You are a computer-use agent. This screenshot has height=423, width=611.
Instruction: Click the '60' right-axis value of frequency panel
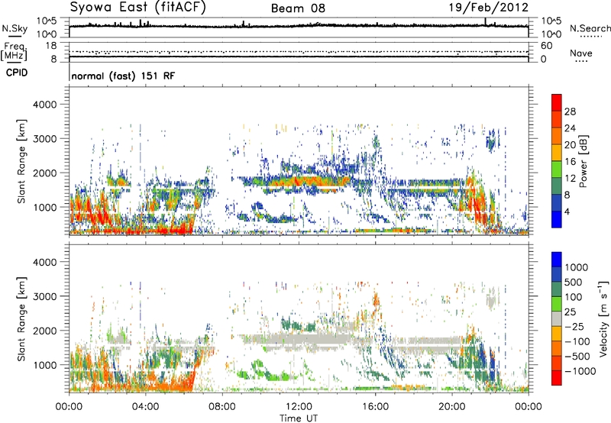click(x=546, y=46)
